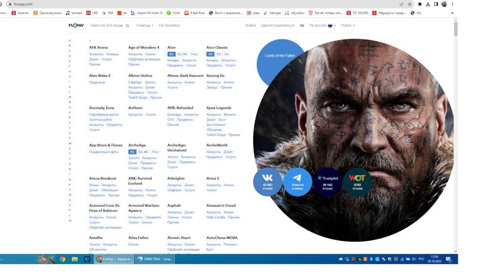Open the Among Us game heading
This screenshot has height=274, width=488.
(215, 76)
